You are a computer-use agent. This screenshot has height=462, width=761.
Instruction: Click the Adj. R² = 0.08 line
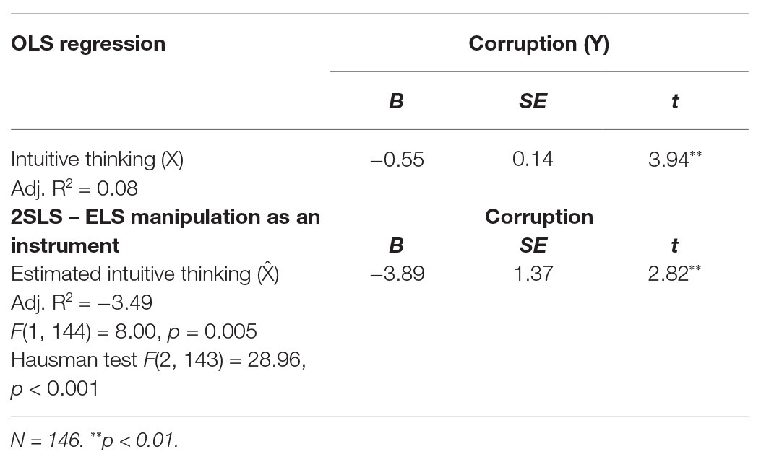(73, 188)
